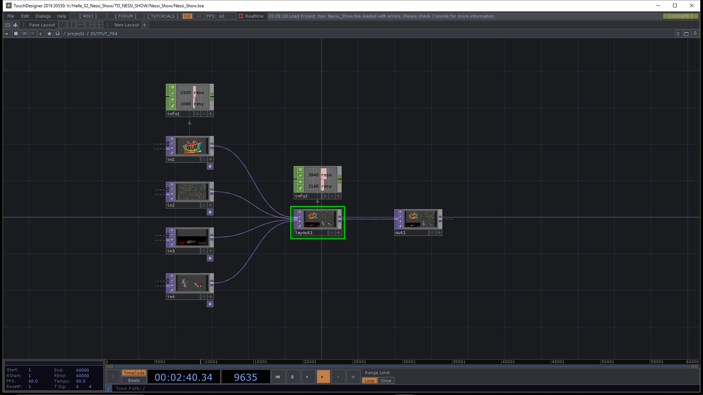Open the pane type dropdown arrow

click(x=7, y=34)
